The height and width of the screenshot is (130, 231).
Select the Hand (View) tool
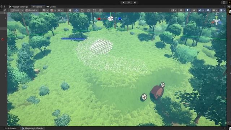pyautogui.click(x=70, y=10)
